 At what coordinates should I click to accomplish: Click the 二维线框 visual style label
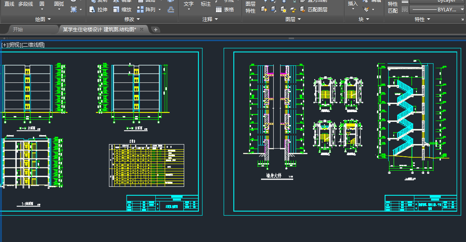coord(33,45)
